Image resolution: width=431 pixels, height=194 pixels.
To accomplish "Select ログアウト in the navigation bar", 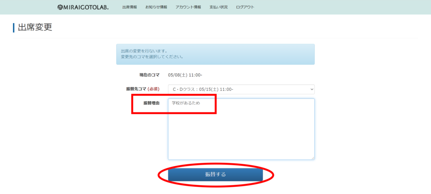I will 245,7.
